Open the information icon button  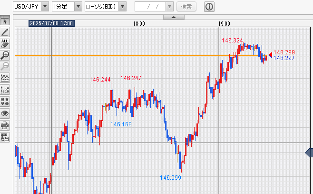209,7
